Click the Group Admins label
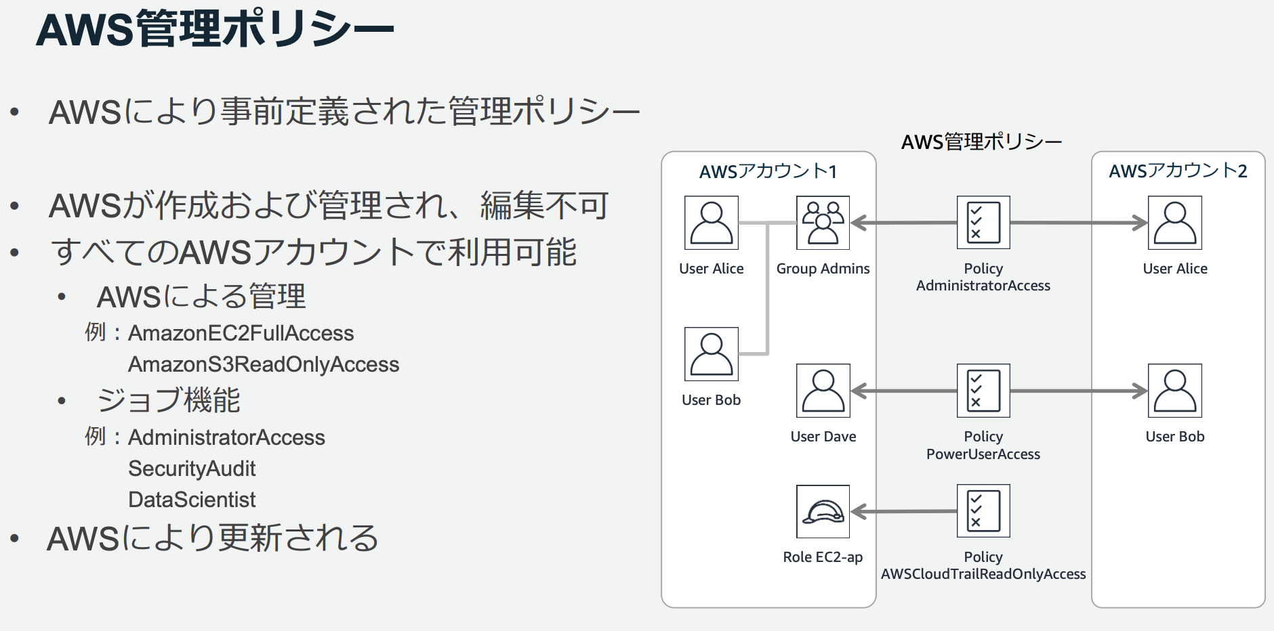Image resolution: width=1274 pixels, height=631 pixels. coord(823,269)
